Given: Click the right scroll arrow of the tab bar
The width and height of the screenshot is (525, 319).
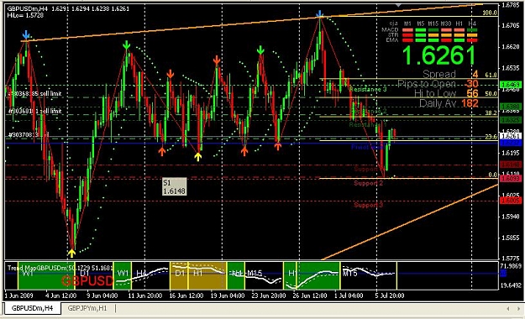Looking at the screenshot, I should pos(518,308).
